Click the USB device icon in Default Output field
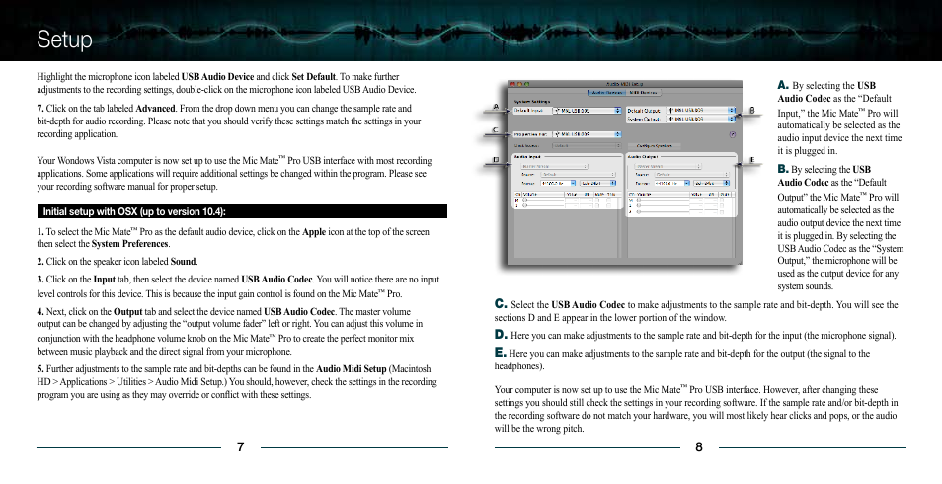The width and height of the screenshot is (942, 484). pos(671,110)
